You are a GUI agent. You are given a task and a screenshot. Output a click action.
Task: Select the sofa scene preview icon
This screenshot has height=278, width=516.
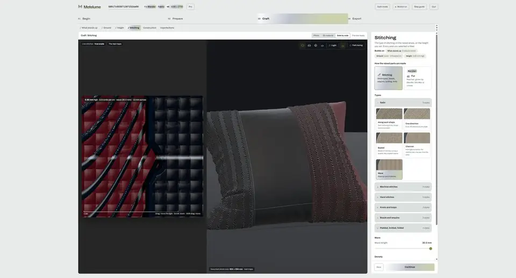[x=310, y=46]
